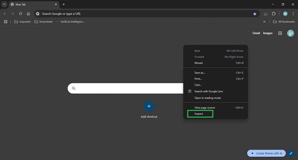The image size is (298, 160).
Task: Click the customize Chrome pencil icon
Action: (x=291, y=153)
